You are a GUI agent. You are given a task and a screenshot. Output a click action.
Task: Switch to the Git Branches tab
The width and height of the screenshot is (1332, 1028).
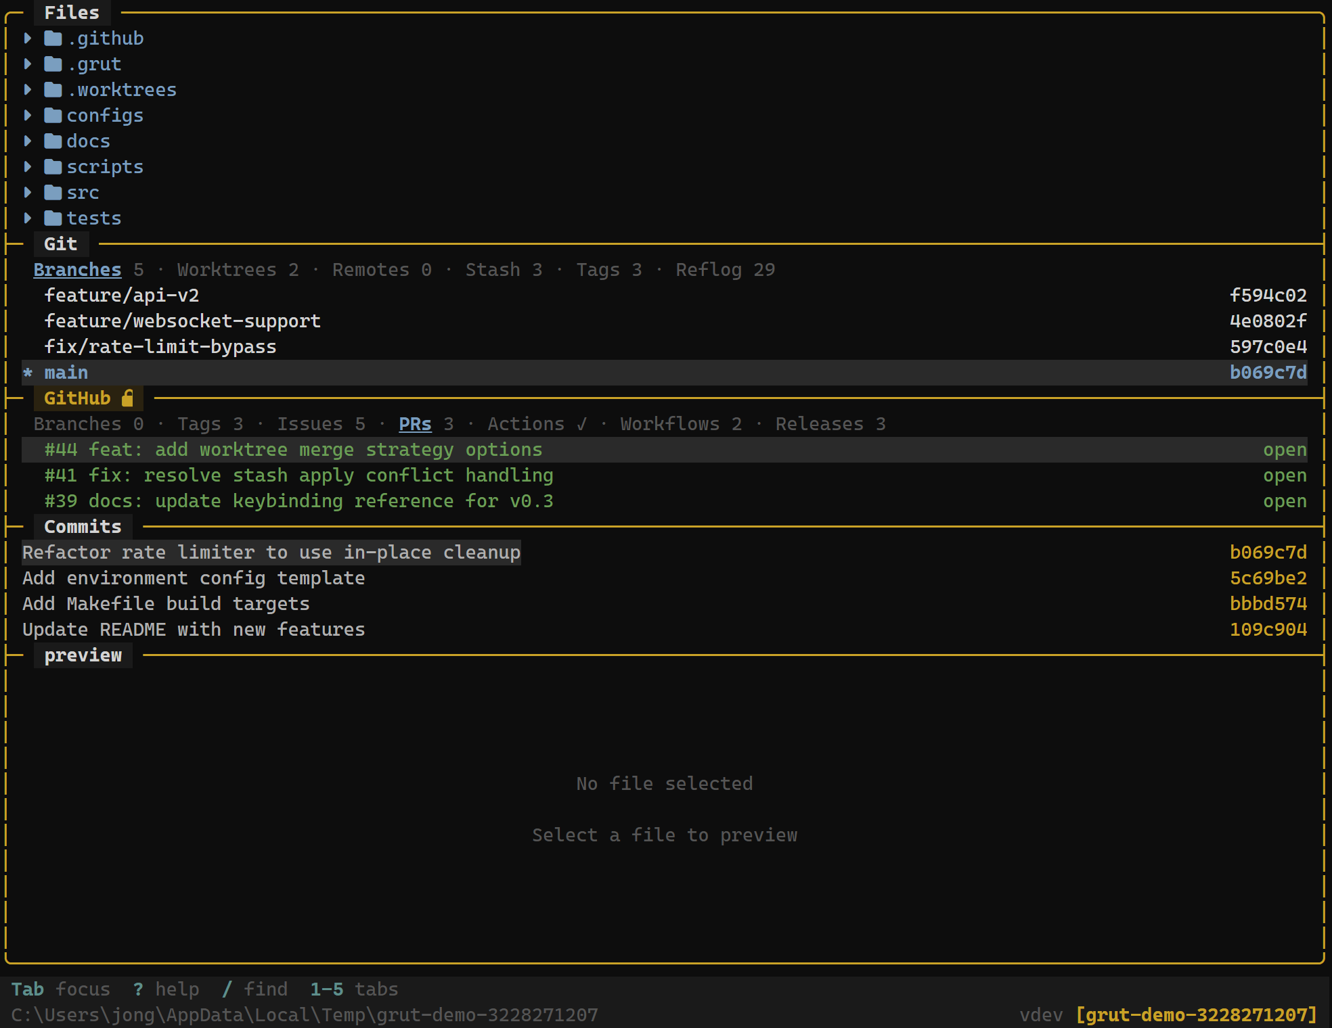pos(89,270)
